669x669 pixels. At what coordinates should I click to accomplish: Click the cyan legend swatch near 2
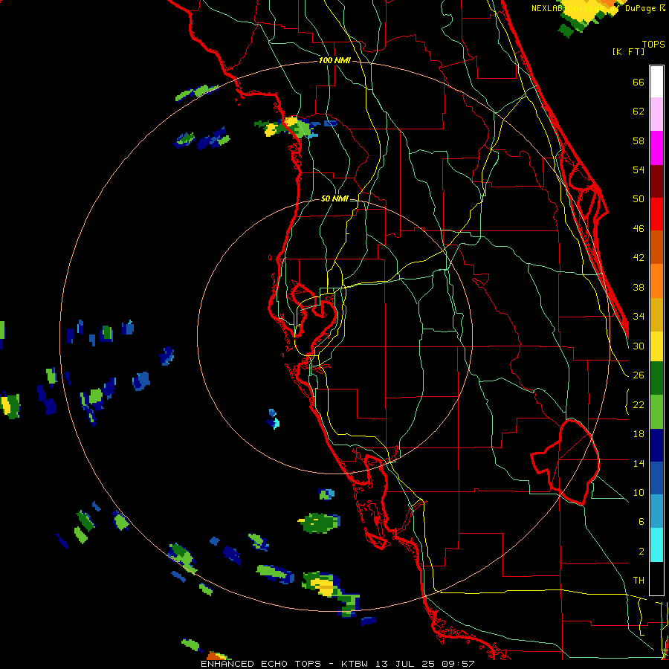point(656,545)
